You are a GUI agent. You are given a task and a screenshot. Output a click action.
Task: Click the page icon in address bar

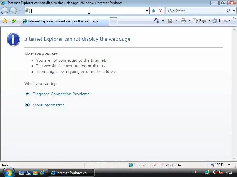pyautogui.click(x=27, y=11)
